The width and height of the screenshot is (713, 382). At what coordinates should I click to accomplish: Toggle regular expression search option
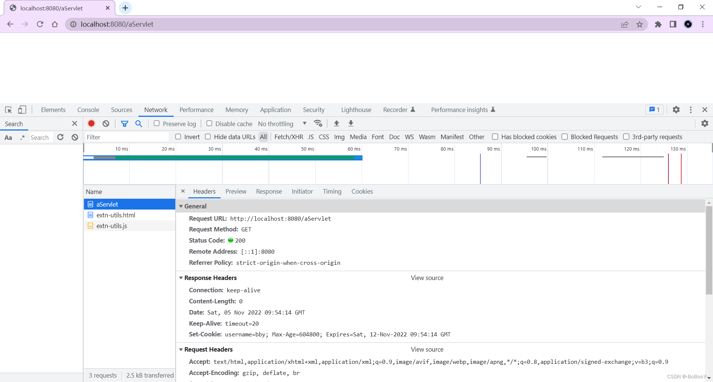point(23,138)
